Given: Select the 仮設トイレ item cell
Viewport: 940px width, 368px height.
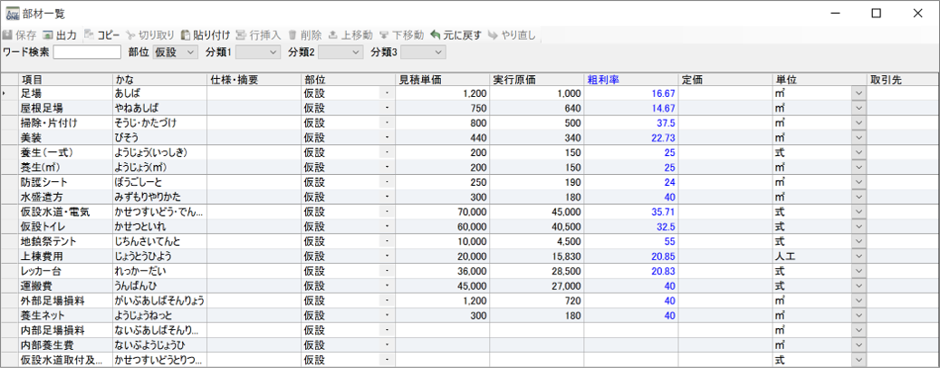Looking at the screenshot, I should point(65,226).
